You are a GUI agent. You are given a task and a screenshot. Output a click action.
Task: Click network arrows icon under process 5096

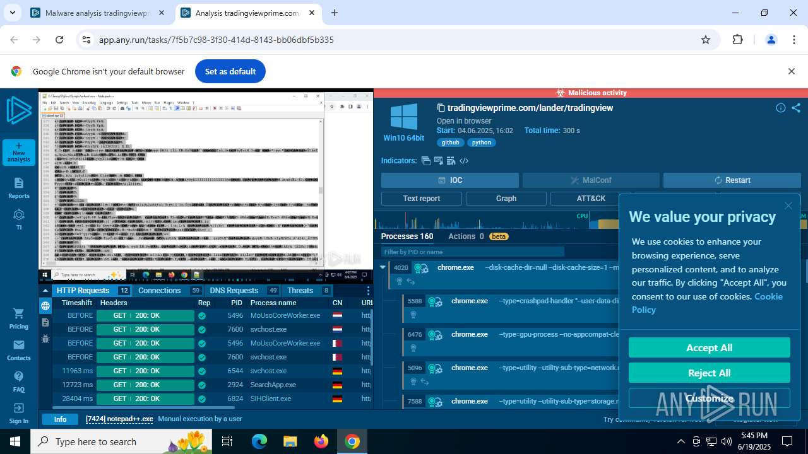[425, 381]
